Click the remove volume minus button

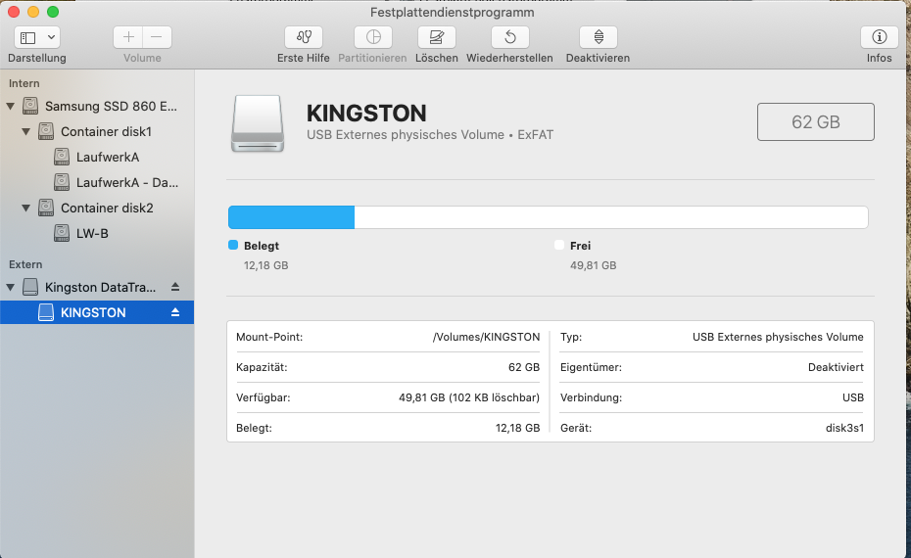[x=157, y=37]
